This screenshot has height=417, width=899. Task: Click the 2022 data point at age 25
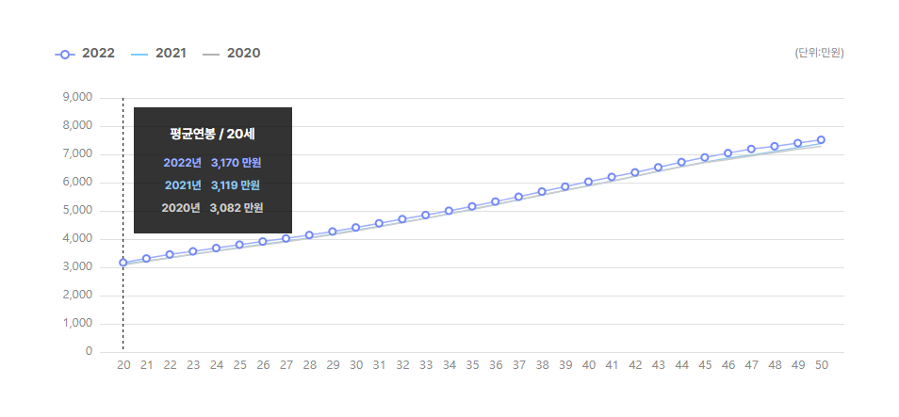tap(239, 245)
